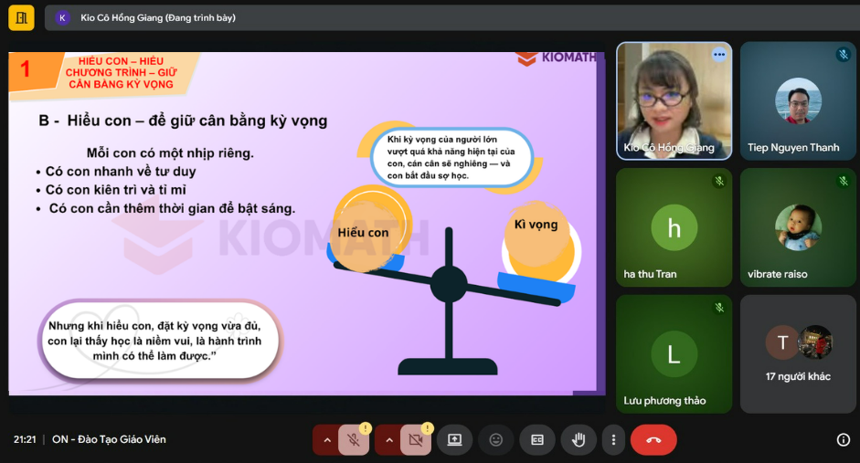
Task: Expand audio settings arrow beside the microphone
Action: (x=326, y=440)
